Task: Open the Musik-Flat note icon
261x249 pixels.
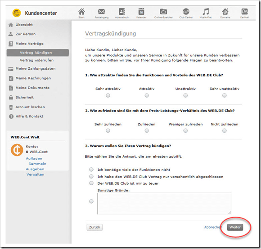Action: point(206,12)
